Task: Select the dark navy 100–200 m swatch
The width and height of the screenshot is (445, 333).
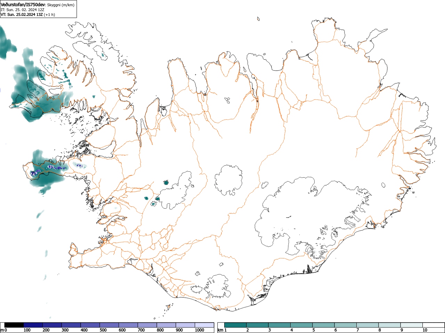Action: 33,325
